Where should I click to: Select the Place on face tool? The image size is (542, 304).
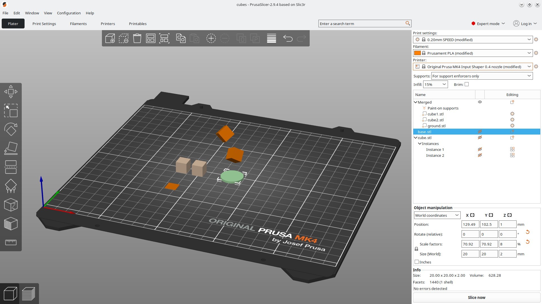point(11,148)
